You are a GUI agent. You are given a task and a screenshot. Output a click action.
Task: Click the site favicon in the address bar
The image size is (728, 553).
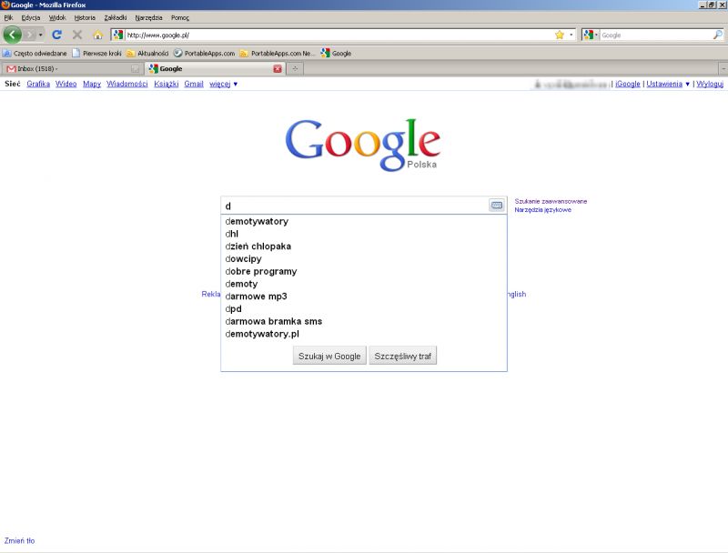[x=118, y=35]
